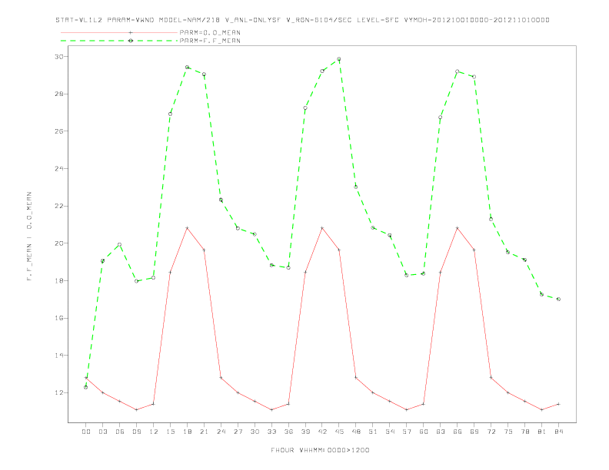The width and height of the screenshot is (609, 470).
Task: Select red O.O_MEAN marker at hour 09
Action: tap(136, 409)
